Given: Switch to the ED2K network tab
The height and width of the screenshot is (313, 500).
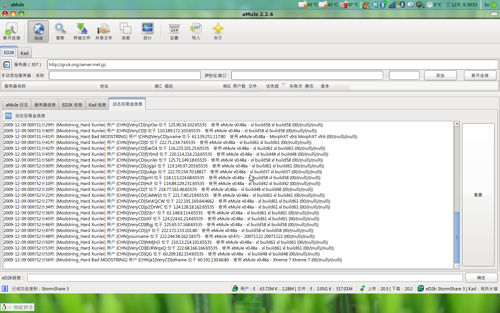Looking at the screenshot, I should click(9, 52).
